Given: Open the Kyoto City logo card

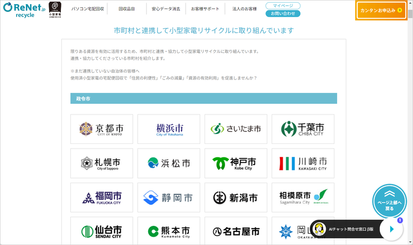Looking at the screenshot, I should (102, 129).
